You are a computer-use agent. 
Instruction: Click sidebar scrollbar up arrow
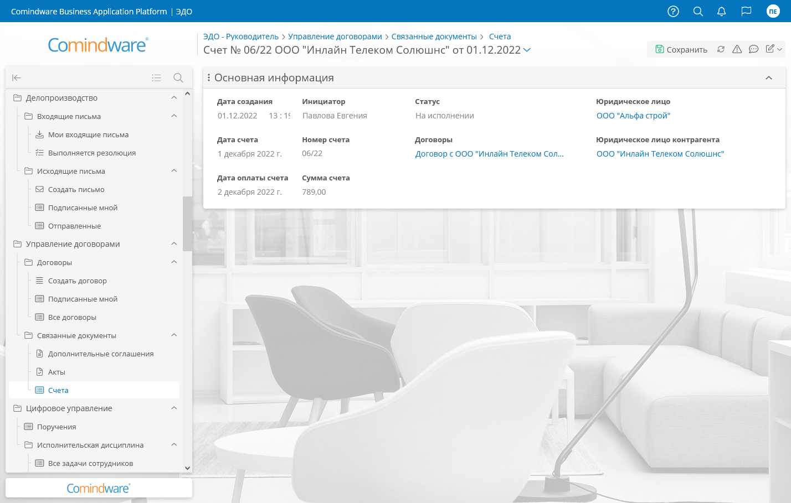(187, 94)
